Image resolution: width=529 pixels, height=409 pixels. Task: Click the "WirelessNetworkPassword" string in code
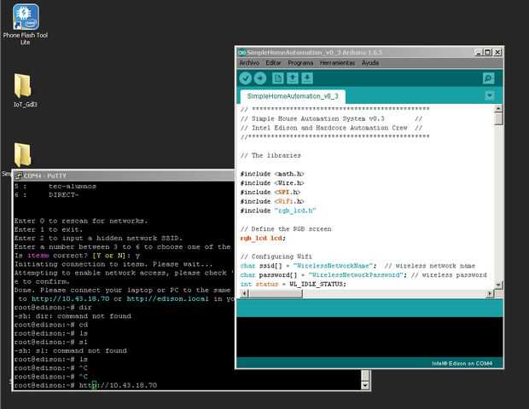(356, 275)
